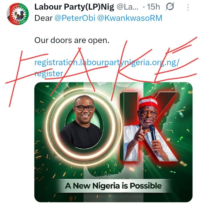199x208 pixels.
Task: Click the circle-slash icon beside the timestamp
Action: pos(170,7)
